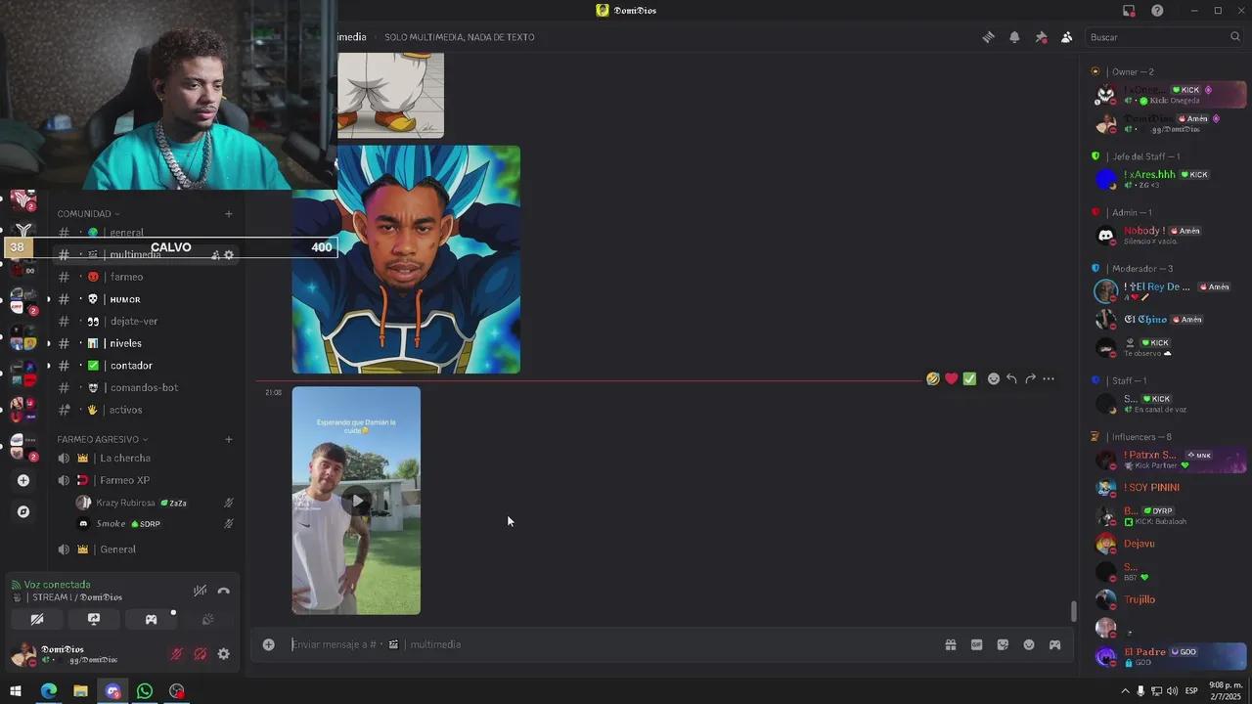This screenshot has width=1252, height=704.
Task: Open the GIF picker
Action: tap(976, 644)
